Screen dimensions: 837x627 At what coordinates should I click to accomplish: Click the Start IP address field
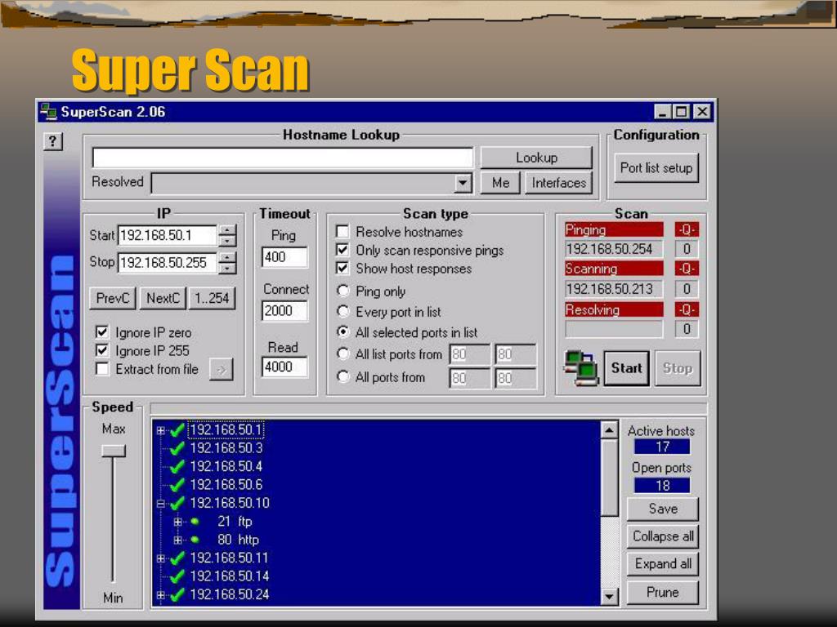point(168,235)
